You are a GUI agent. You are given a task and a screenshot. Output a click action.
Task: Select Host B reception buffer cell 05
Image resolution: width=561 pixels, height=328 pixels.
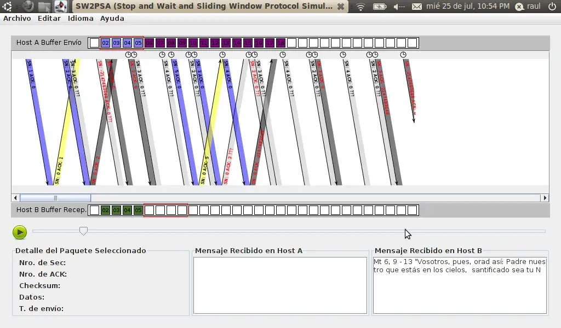138,210
